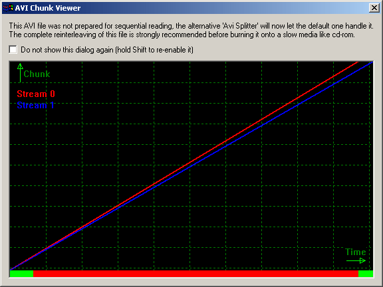Viewport: 383px width, 287px height.
Task: Click the green segment at bar start
Action: click(x=21, y=274)
